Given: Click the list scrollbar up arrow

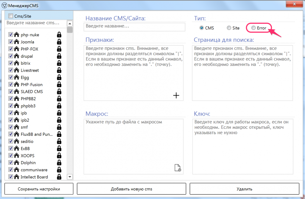Looking at the screenshot, I should 70,24.
